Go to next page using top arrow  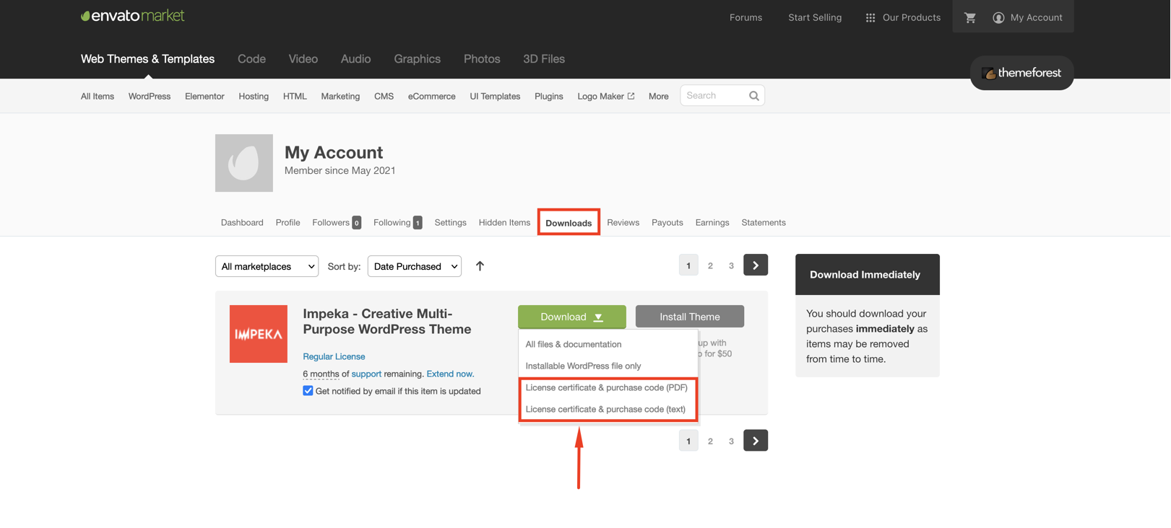pos(755,265)
